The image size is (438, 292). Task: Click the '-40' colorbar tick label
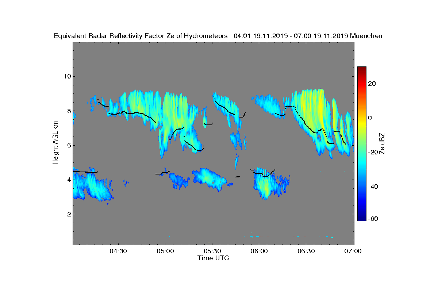[x=373, y=187]
